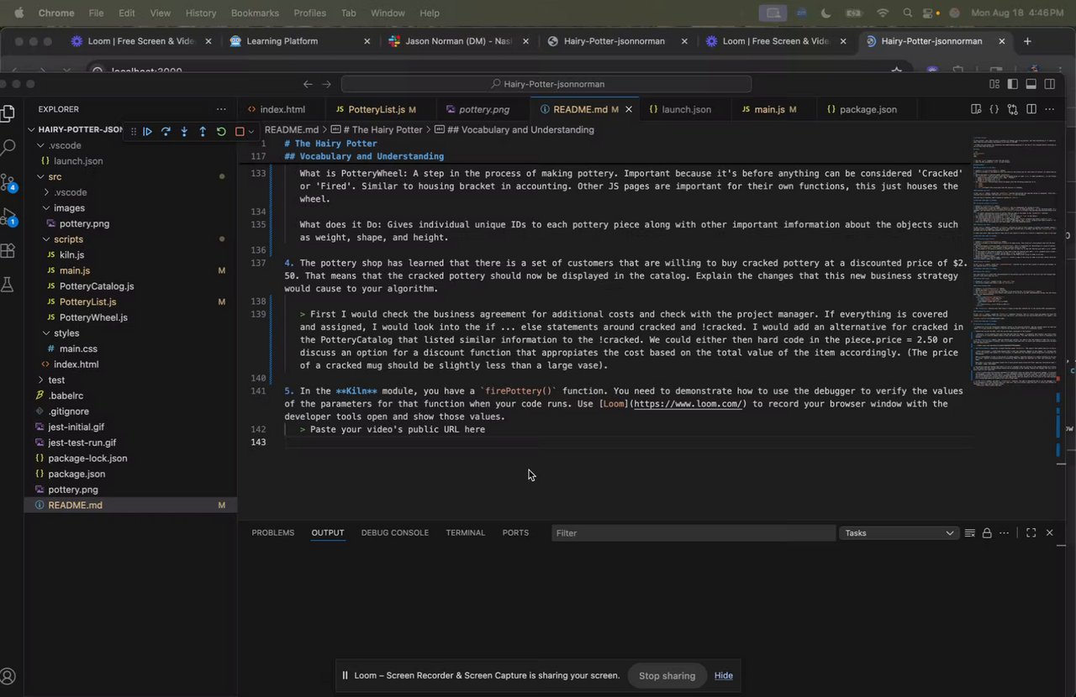
Task: Switch to the DEBUG CONSOLE panel tab
Action: point(394,532)
